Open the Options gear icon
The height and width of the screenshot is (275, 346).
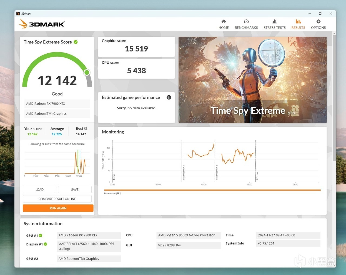click(x=318, y=21)
